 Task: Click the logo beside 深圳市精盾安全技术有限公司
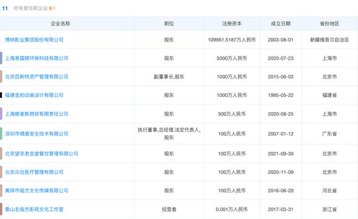(x=1, y=133)
